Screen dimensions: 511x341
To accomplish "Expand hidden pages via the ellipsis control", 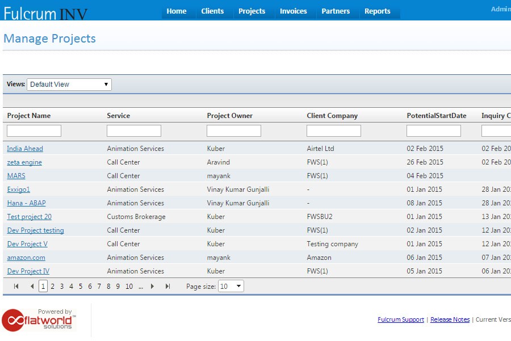I will coord(141,286).
